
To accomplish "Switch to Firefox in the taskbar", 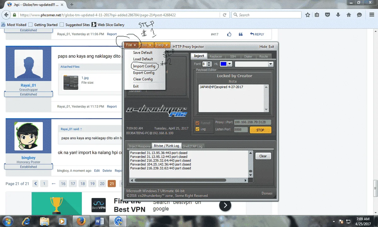I will [x=81, y=221].
